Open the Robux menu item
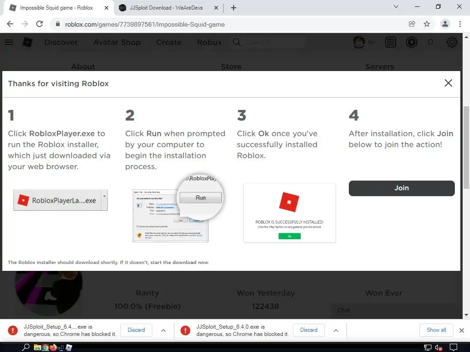The width and height of the screenshot is (470, 352). click(x=209, y=42)
